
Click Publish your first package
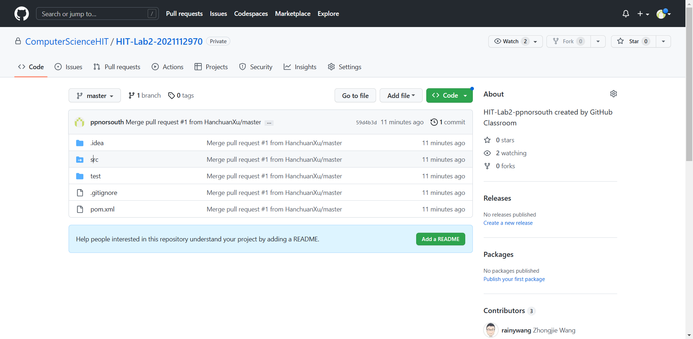[514, 279]
